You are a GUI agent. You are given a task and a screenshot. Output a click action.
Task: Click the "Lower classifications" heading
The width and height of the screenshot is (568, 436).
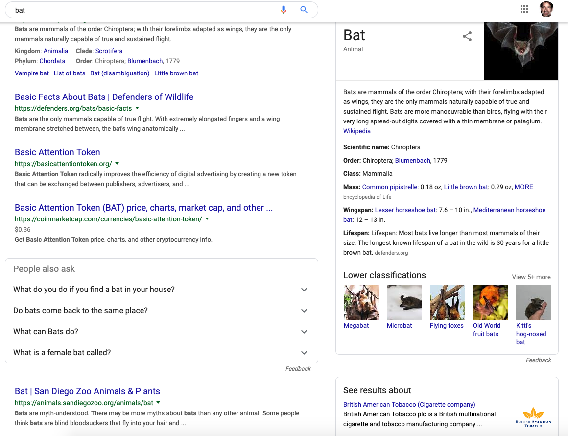(384, 275)
